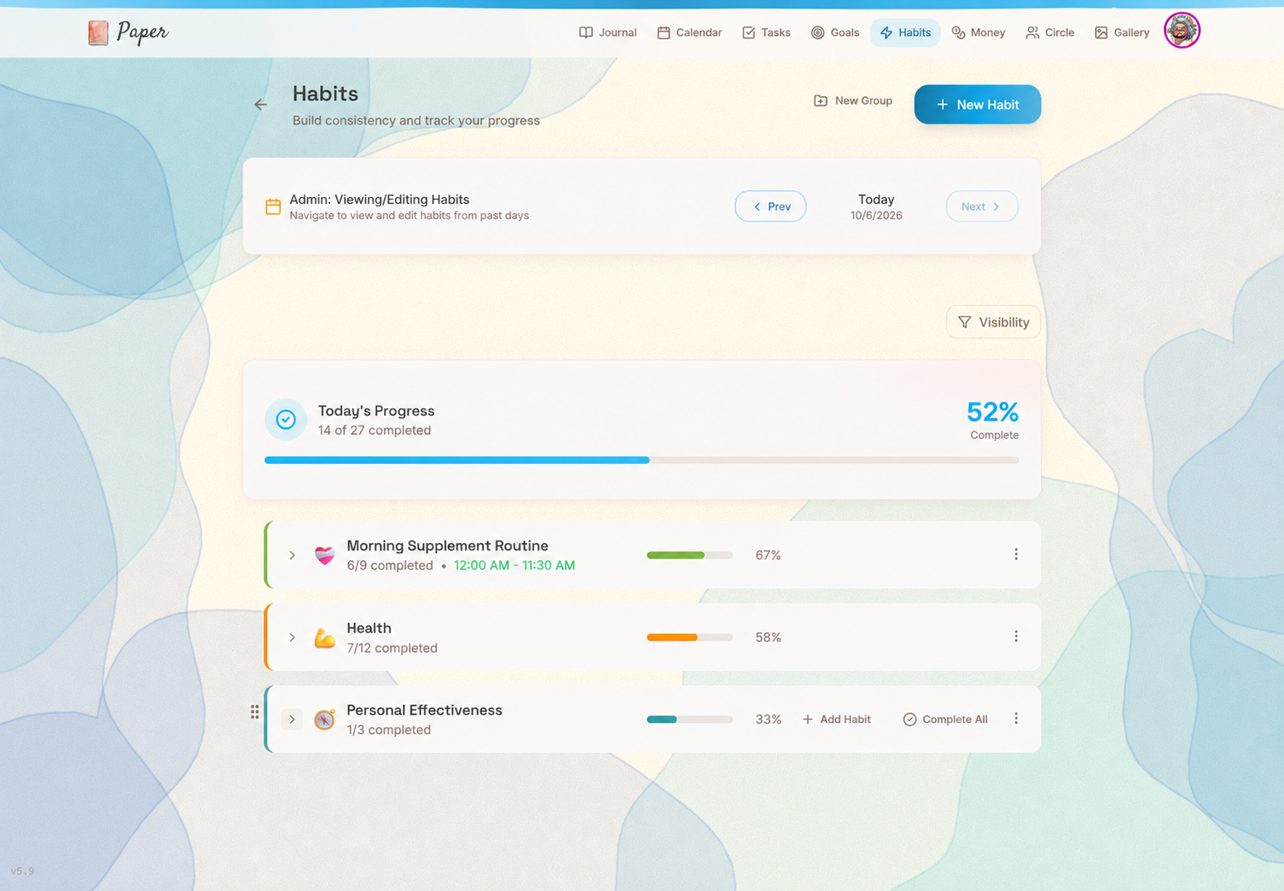Viewport: 1284px width, 891px height.
Task: Click Morning Supplement Routine heart icon
Action: point(324,555)
